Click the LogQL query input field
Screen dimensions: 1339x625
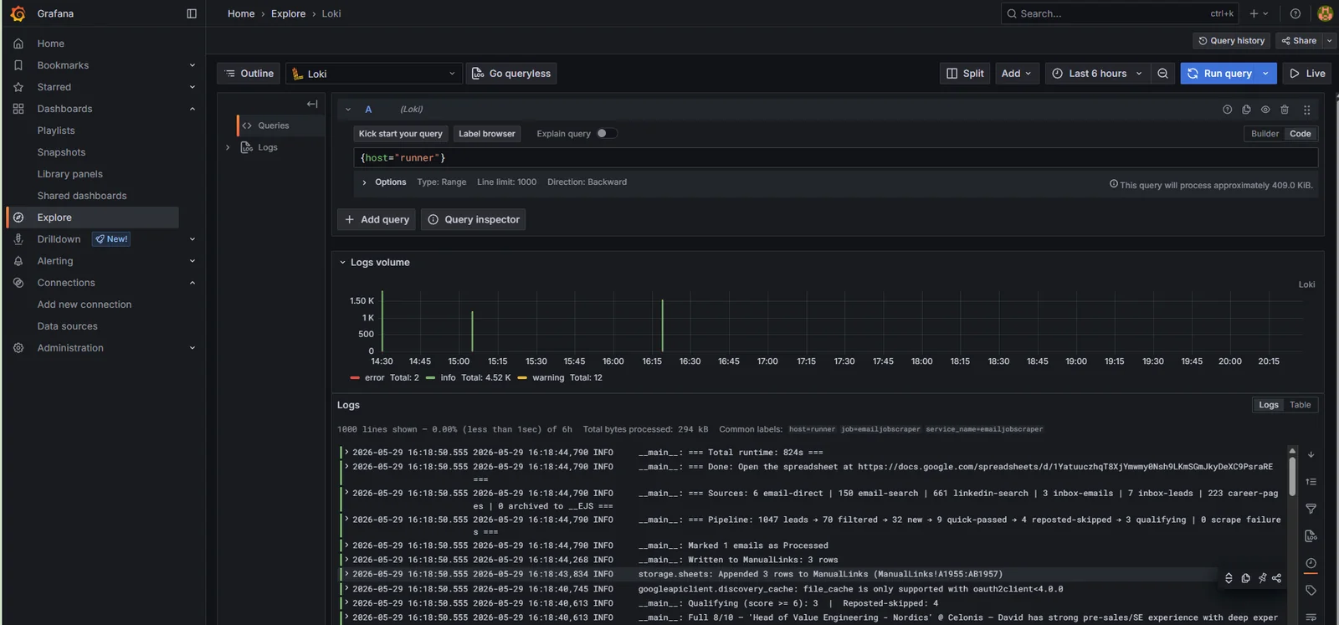click(835, 158)
